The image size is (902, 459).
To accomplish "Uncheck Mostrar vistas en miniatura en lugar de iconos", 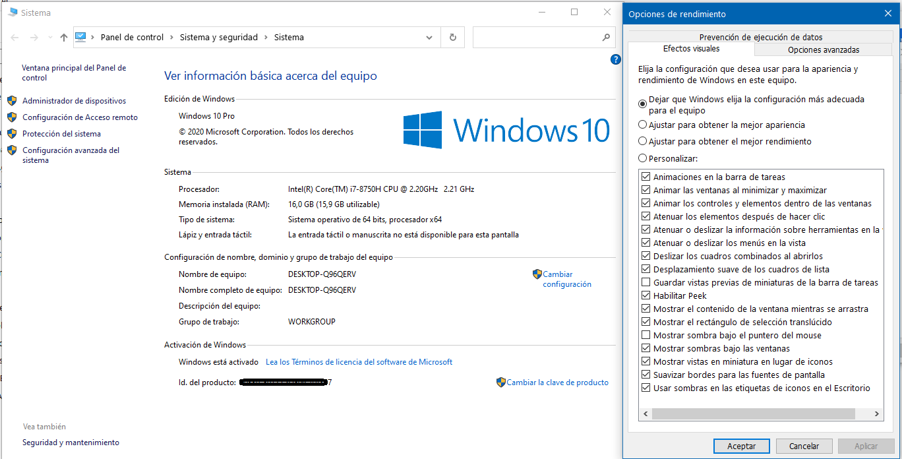I will [646, 361].
